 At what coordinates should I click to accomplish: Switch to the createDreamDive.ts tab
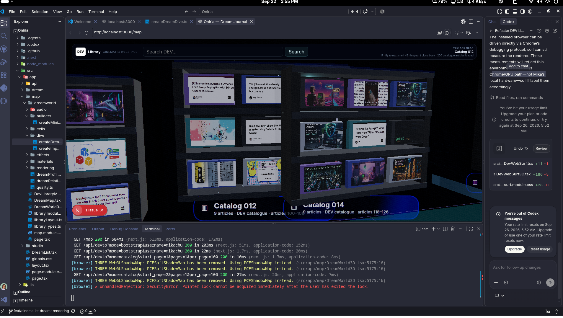(169, 22)
